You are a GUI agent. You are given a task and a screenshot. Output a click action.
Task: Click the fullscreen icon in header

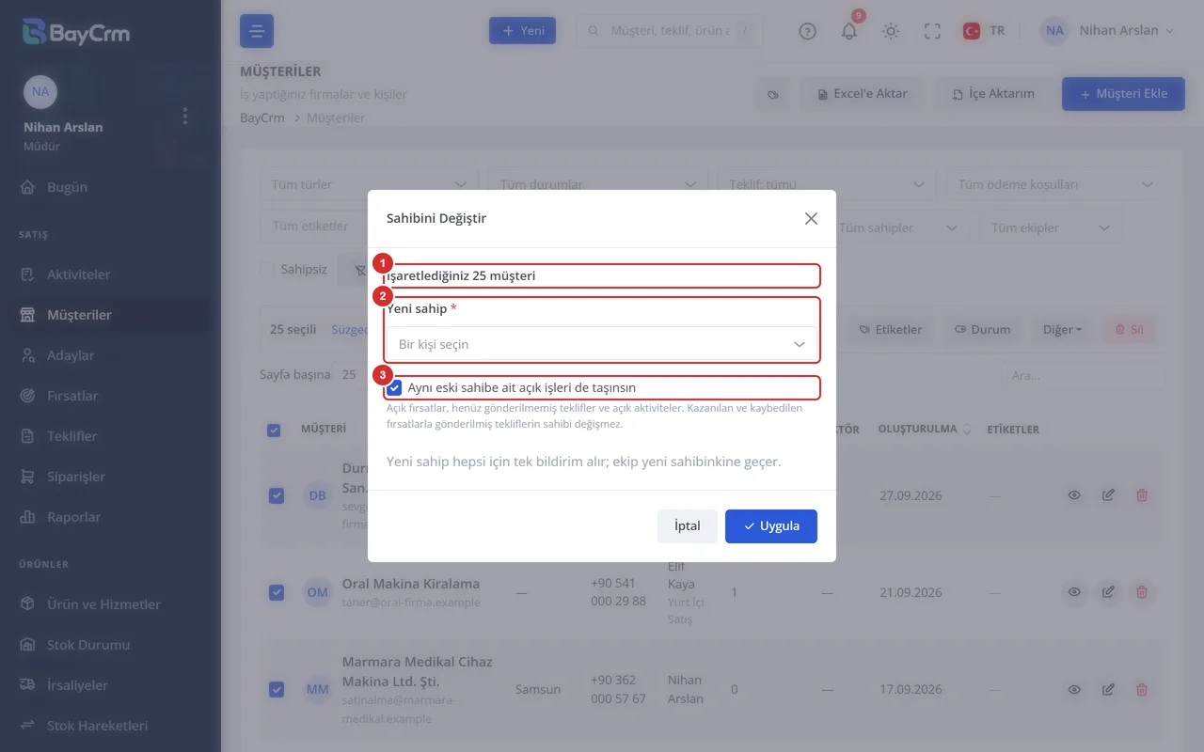pyautogui.click(x=932, y=31)
